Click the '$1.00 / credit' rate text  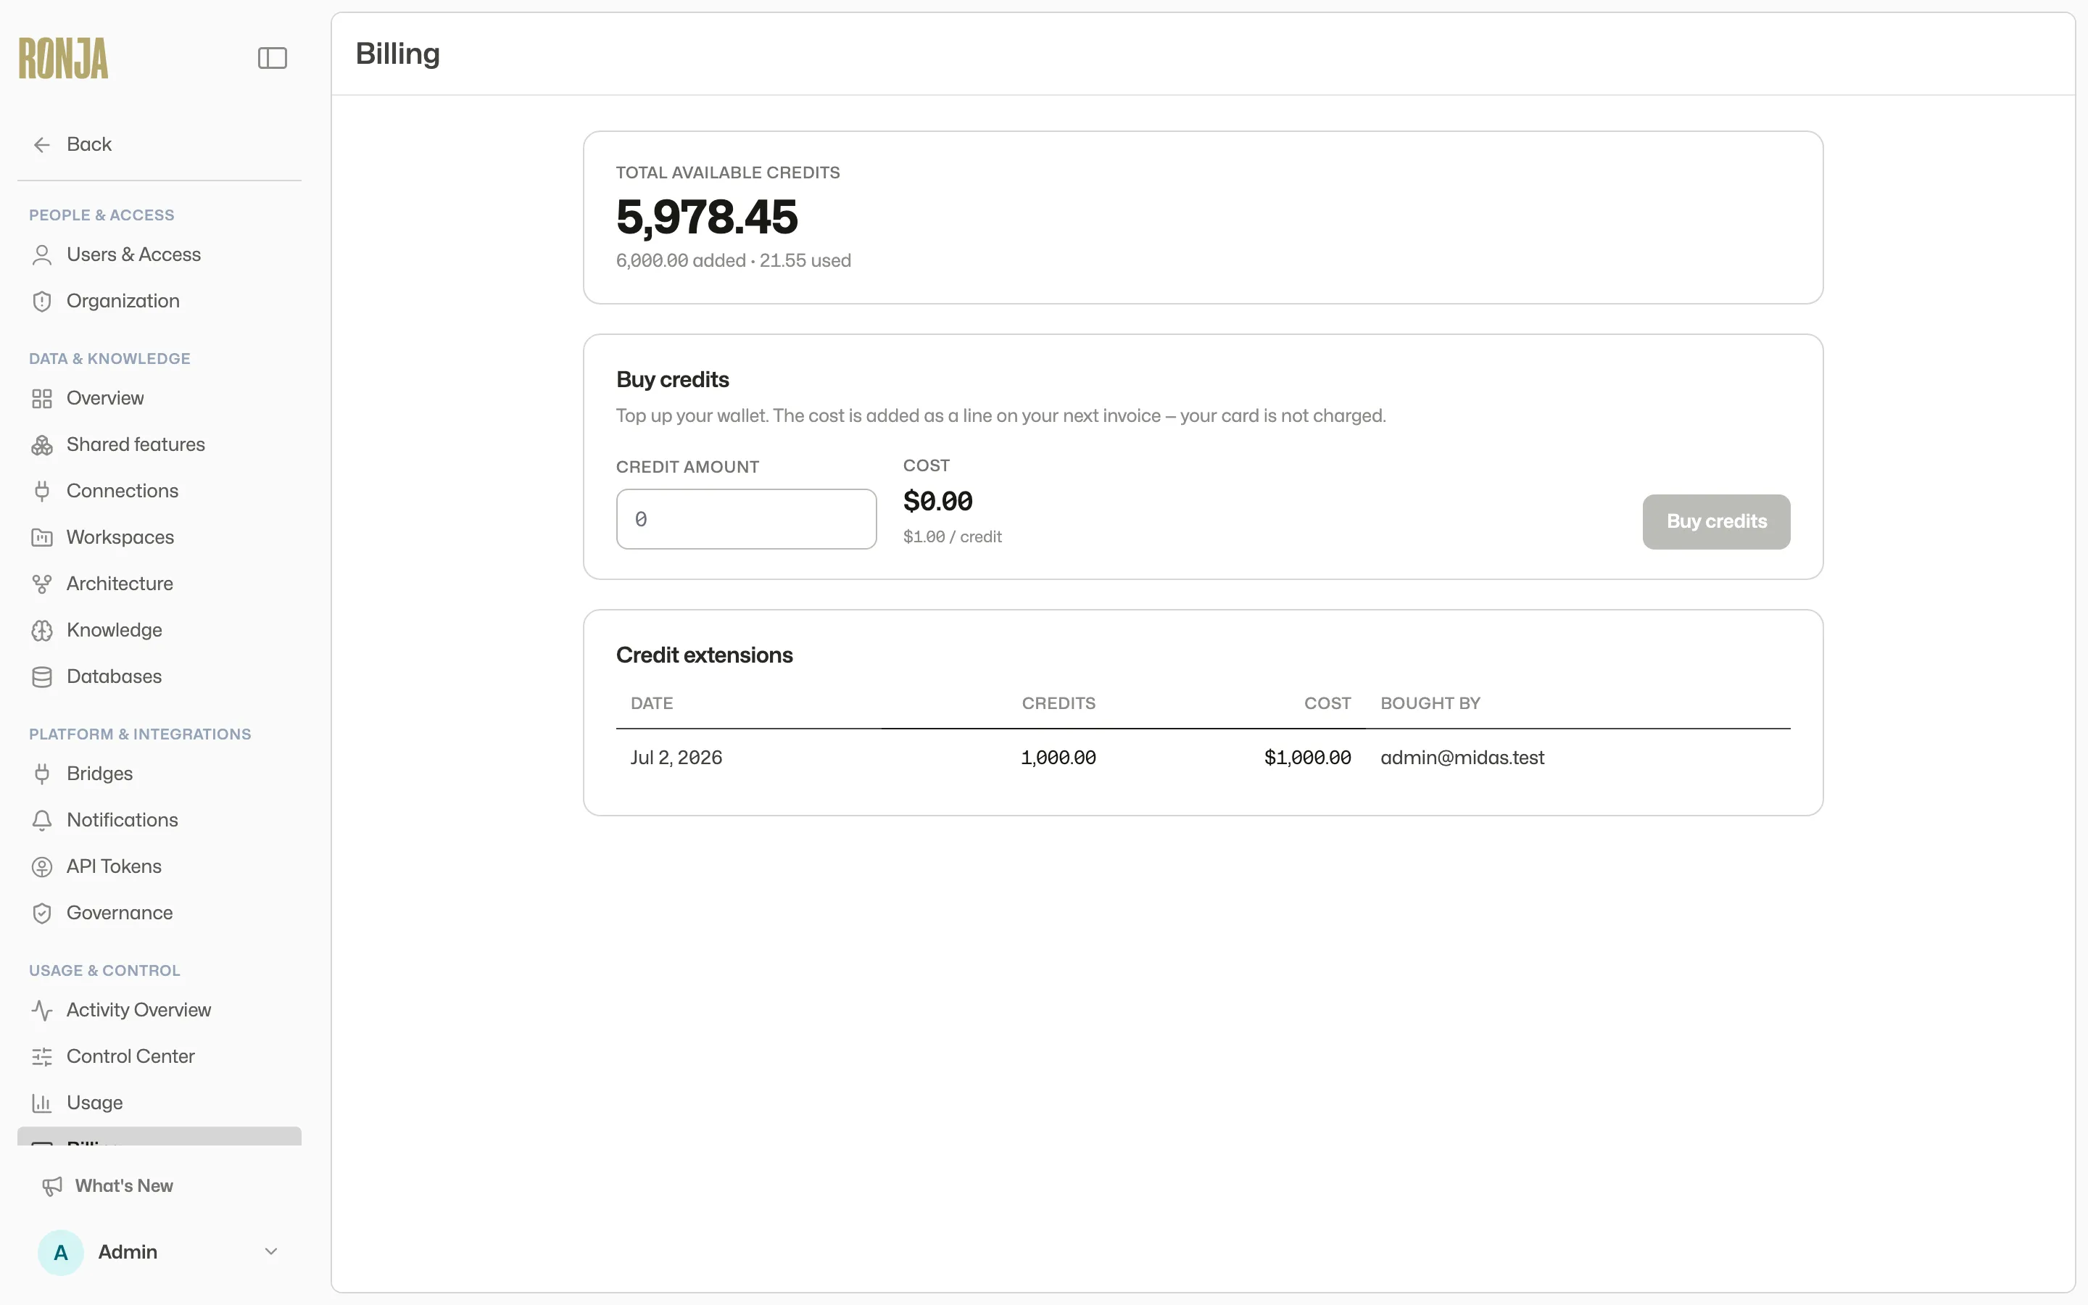tap(952, 536)
